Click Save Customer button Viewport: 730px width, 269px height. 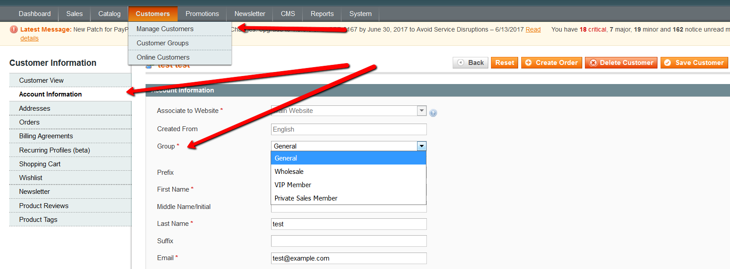(694, 63)
